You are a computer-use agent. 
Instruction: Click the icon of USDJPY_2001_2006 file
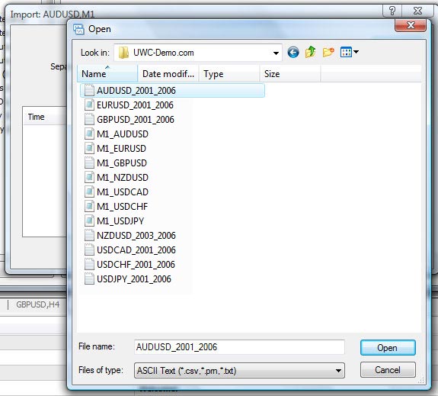pyautogui.click(x=89, y=279)
